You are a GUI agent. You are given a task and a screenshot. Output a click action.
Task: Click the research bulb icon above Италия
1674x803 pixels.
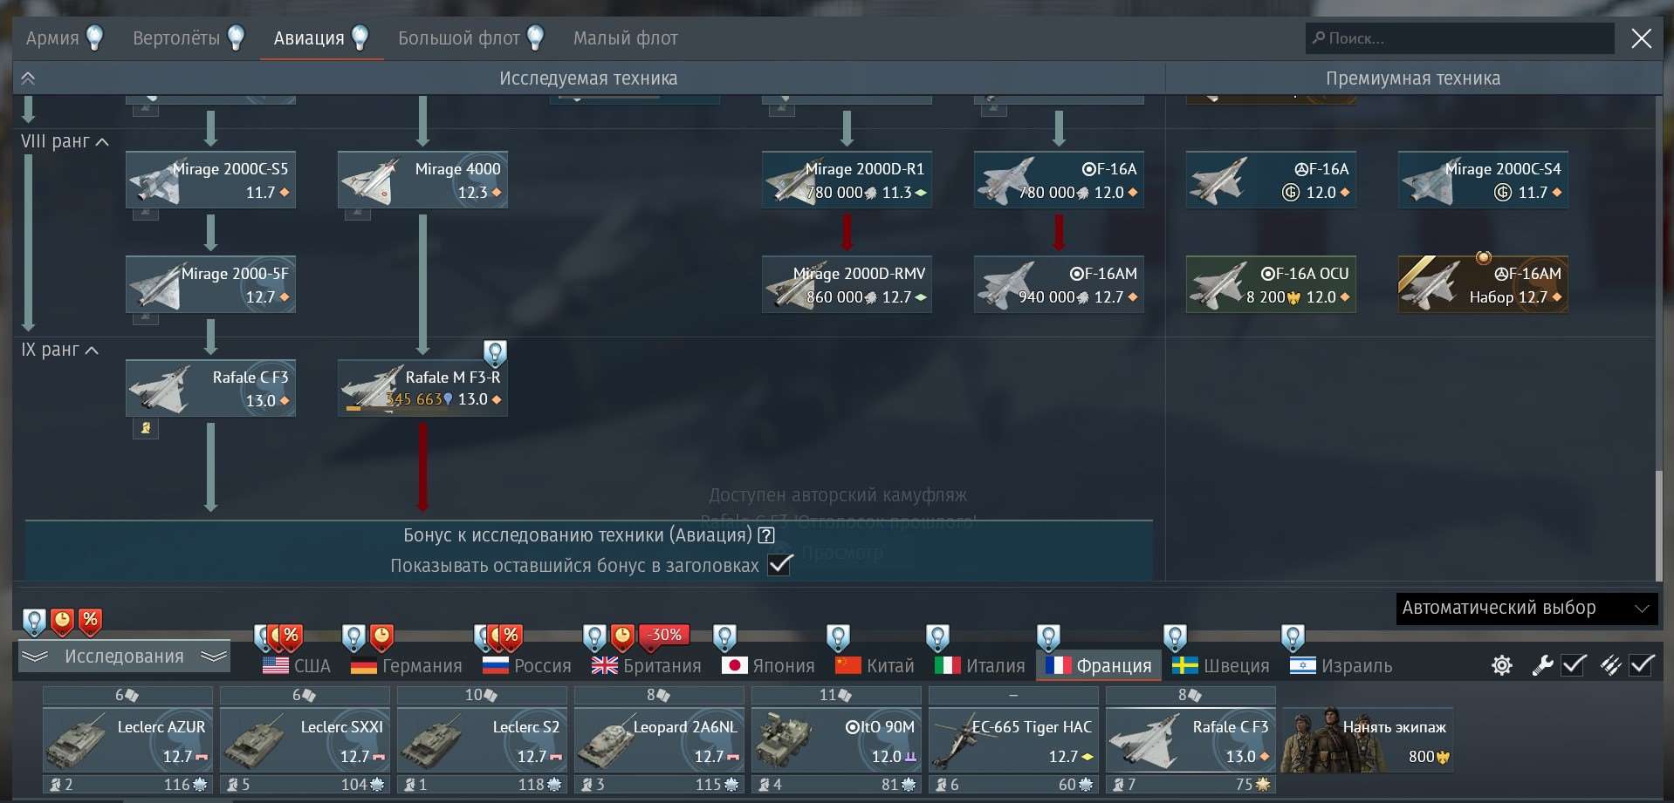pos(937,637)
